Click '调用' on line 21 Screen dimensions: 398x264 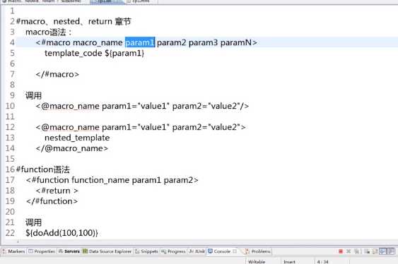(x=33, y=222)
